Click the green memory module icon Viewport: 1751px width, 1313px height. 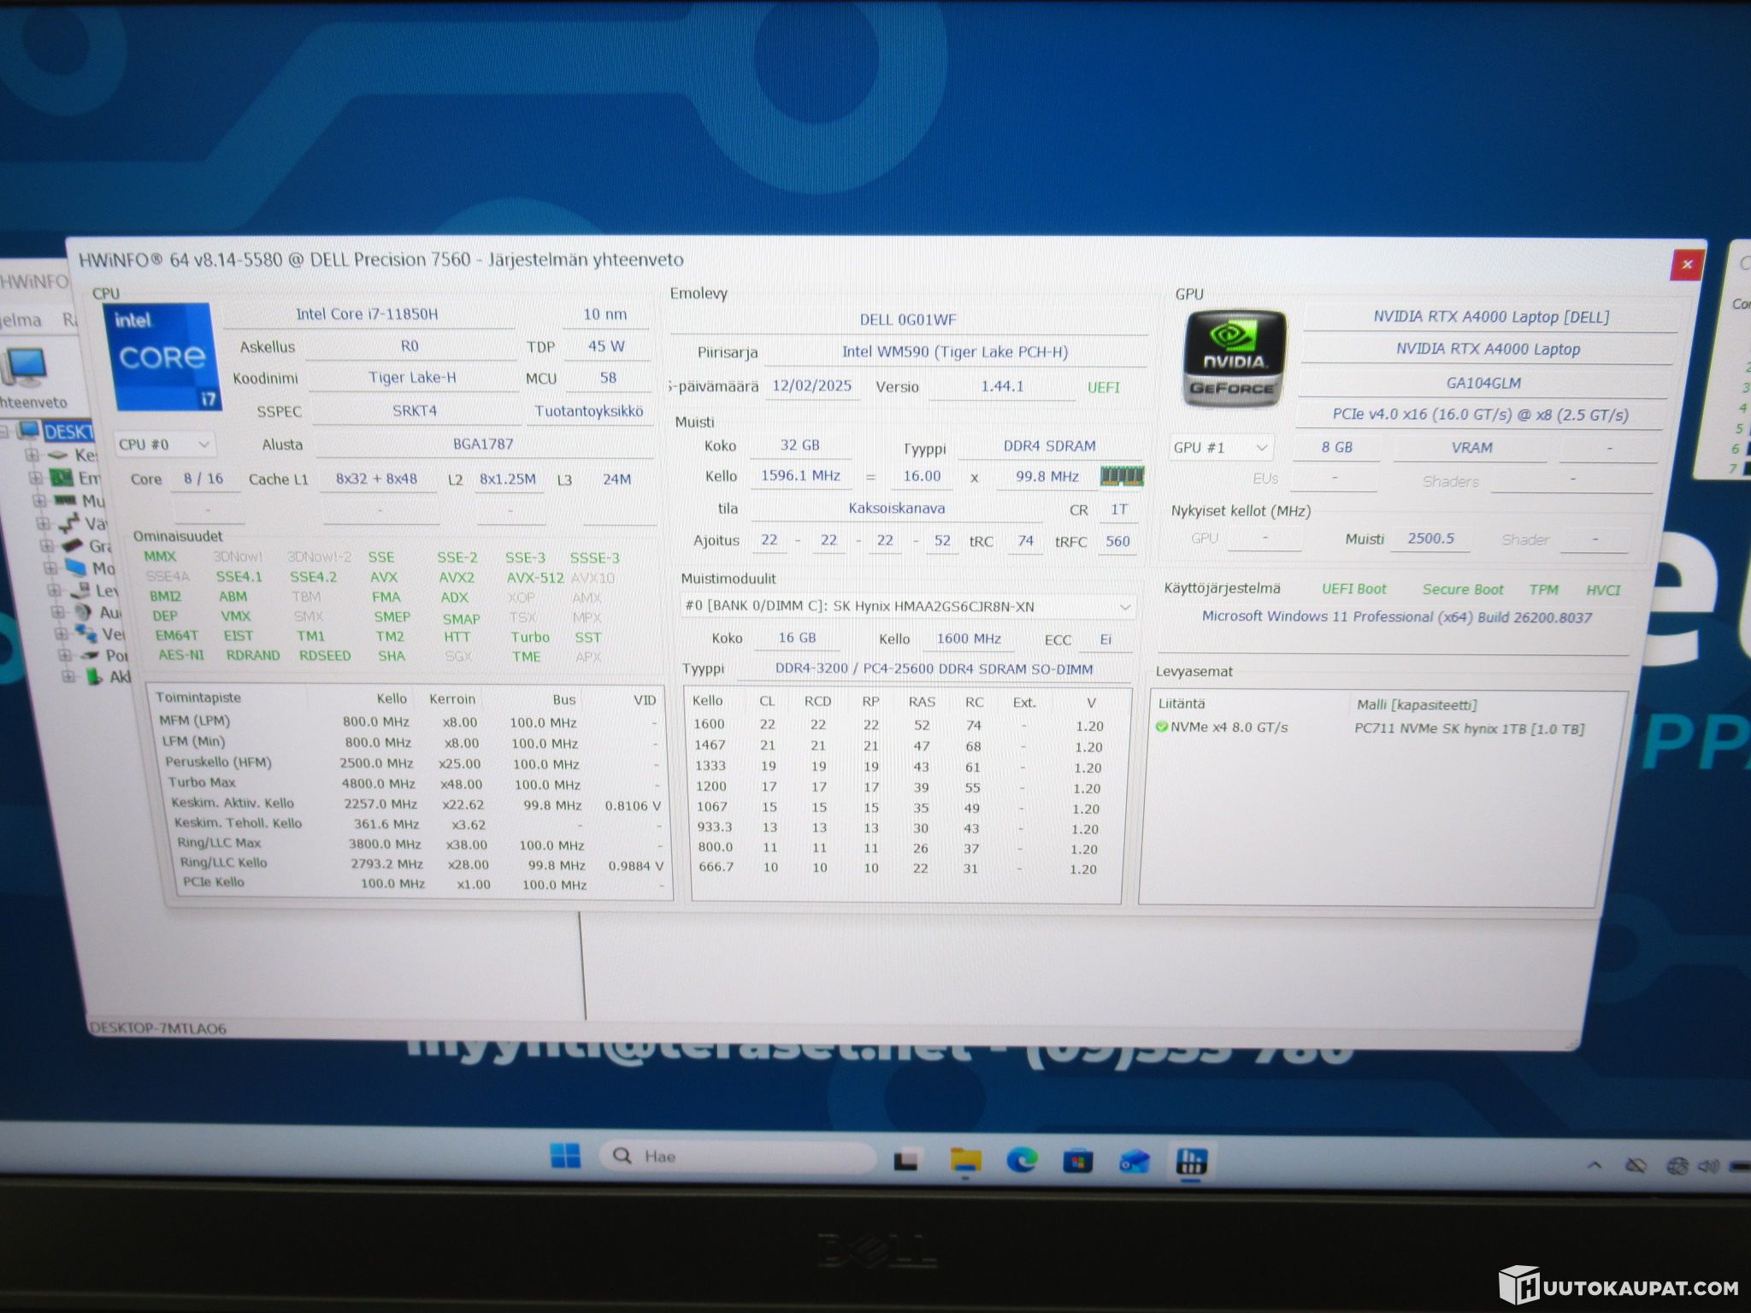click(1121, 476)
